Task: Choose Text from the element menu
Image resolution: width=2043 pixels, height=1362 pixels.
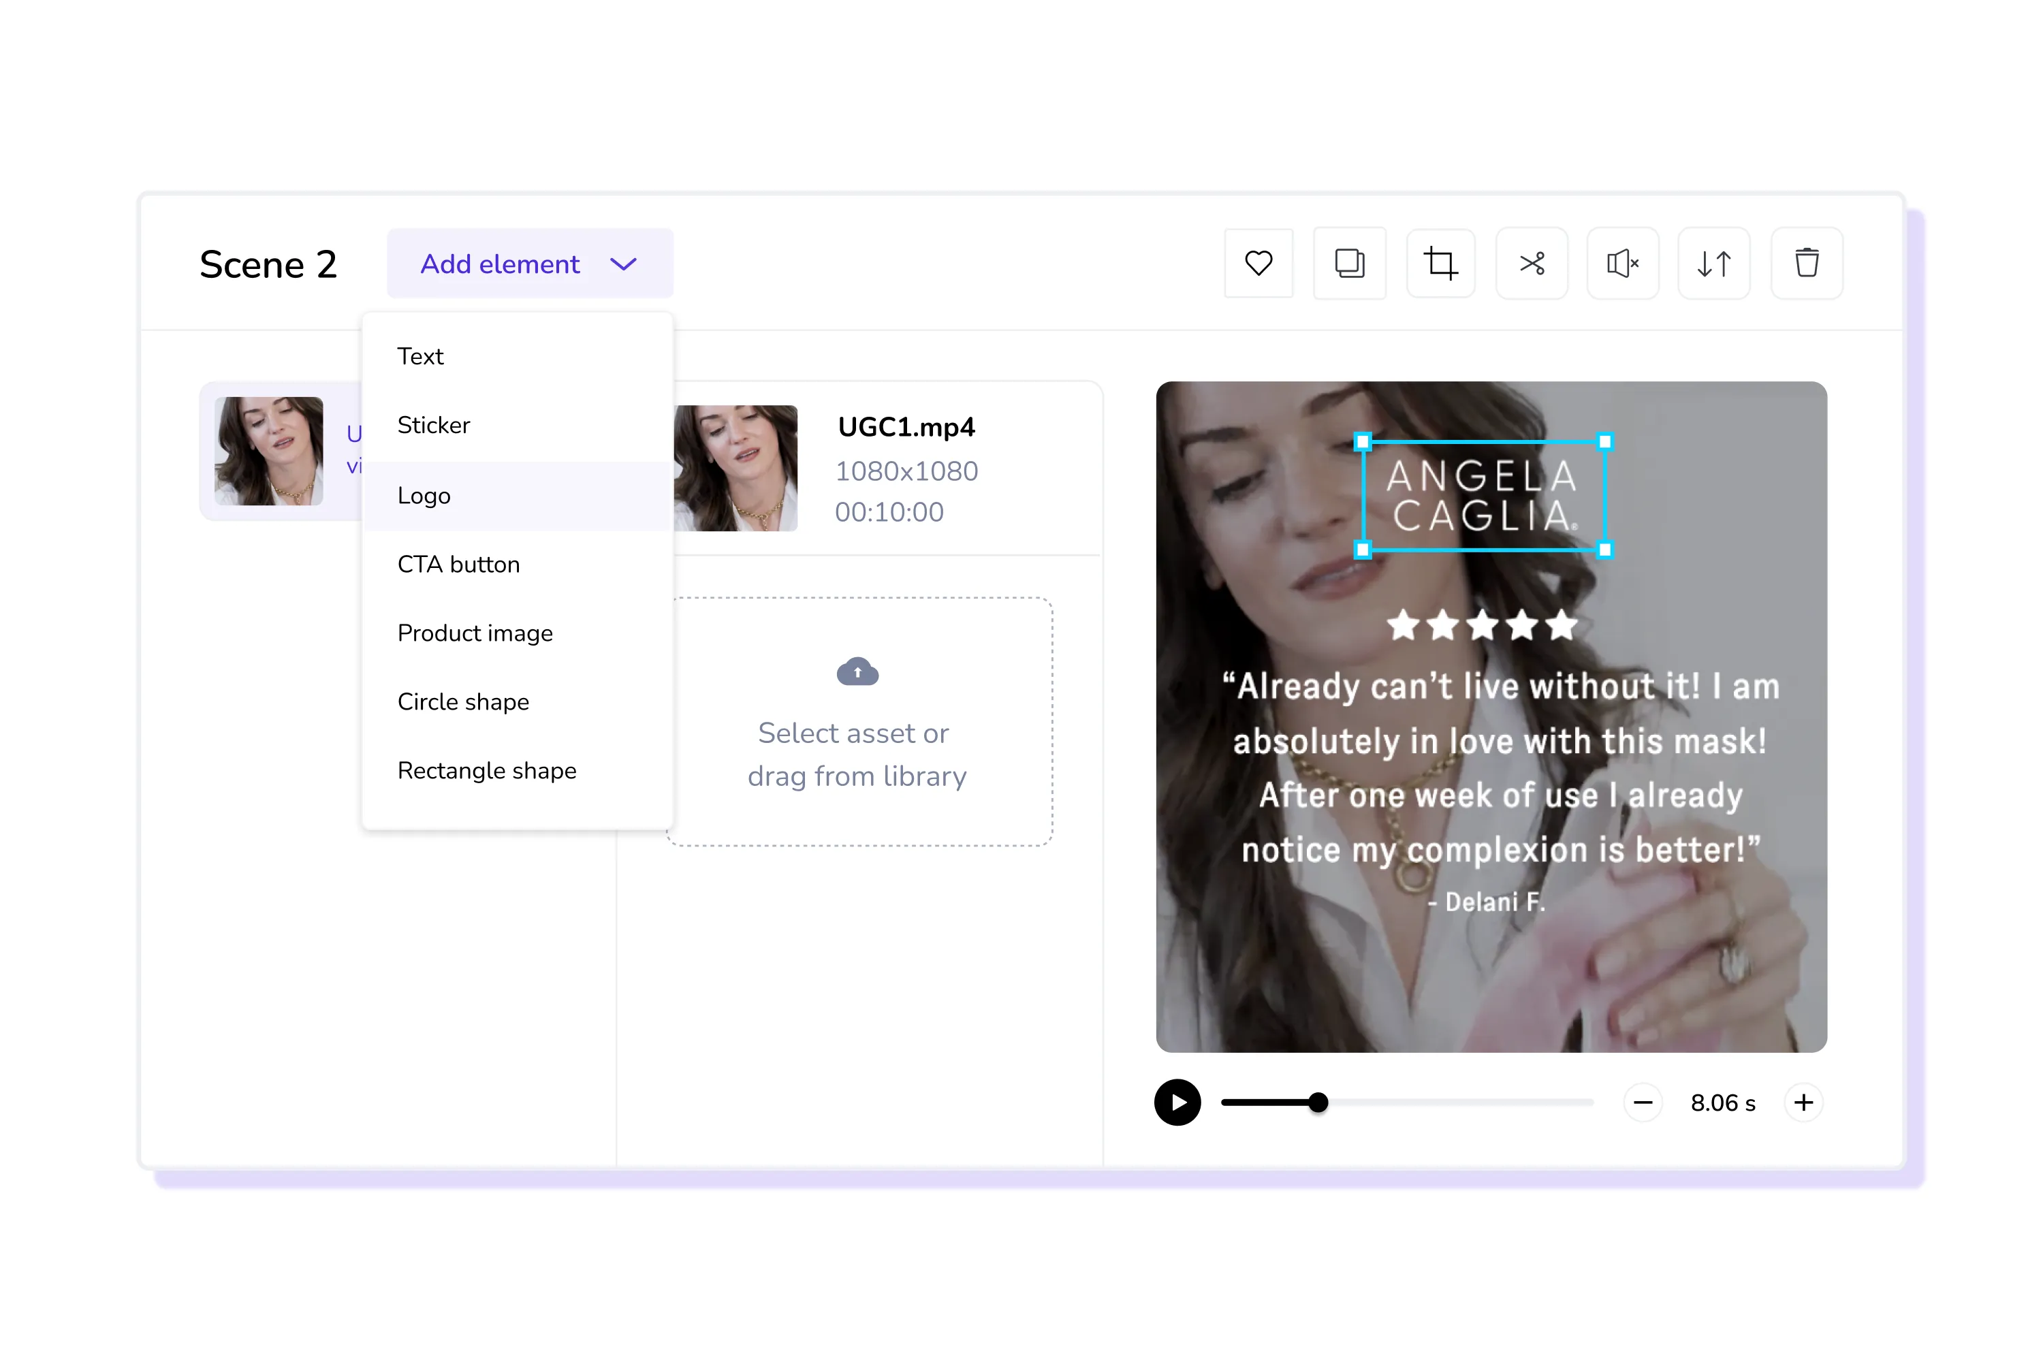Action: (x=420, y=356)
